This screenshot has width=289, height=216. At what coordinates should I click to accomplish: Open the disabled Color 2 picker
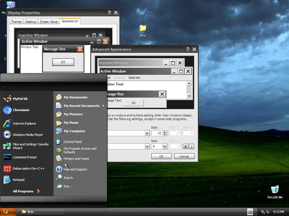coord(188,133)
